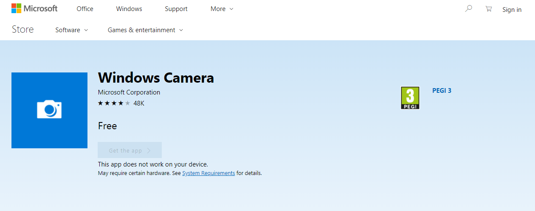535x211 pixels.
Task: Open the Windows menu item
Action: click(x=129, y=9)
